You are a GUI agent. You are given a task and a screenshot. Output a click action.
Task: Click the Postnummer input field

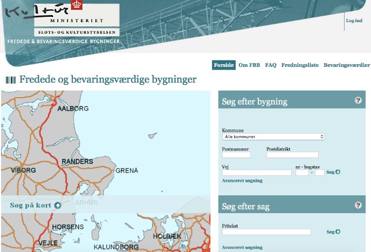tap(236, 155)
